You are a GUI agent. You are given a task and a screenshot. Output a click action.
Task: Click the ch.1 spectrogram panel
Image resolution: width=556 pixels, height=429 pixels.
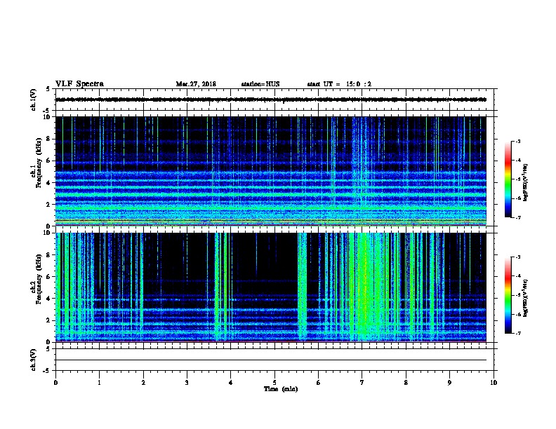point(271,171)
